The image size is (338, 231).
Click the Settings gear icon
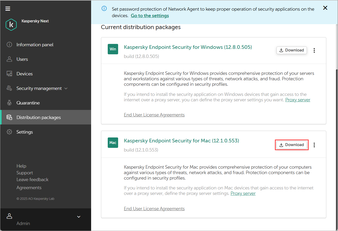(9, 132)
